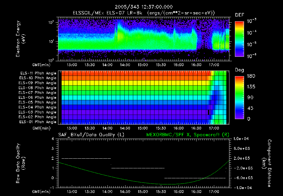This screenshot has width=283, height=196.
Task: Click the MEXORBMC/SPF X, Spacecraft (R) legend
Action: point(188,135)
